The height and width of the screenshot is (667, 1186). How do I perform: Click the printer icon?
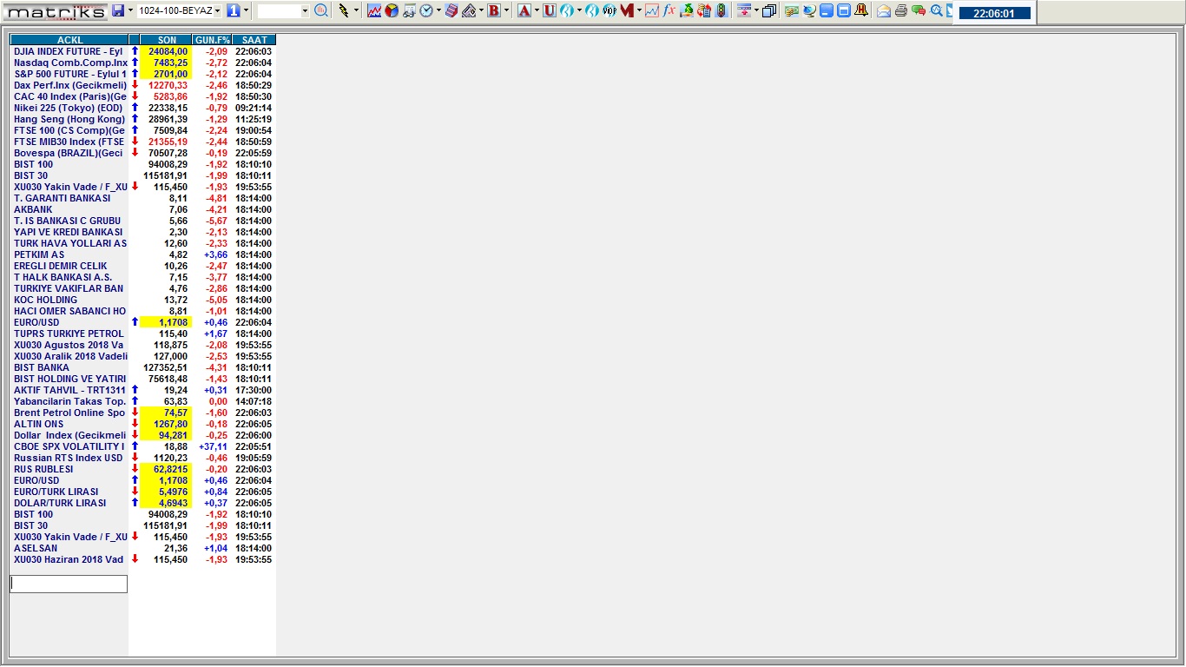[x=901, y=10]
